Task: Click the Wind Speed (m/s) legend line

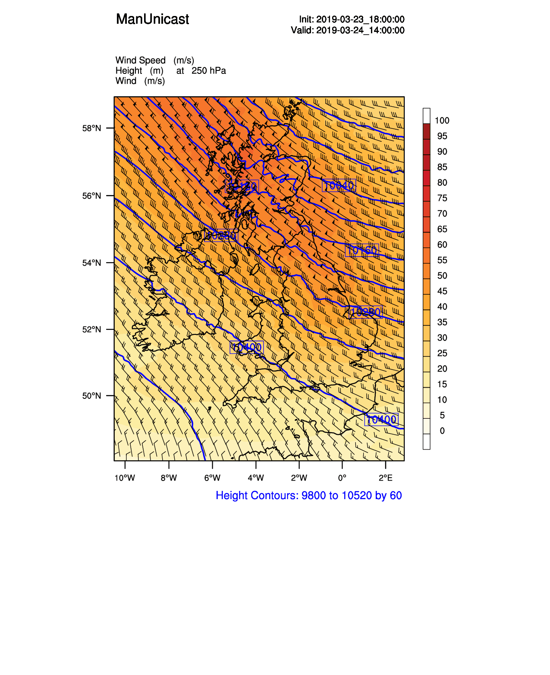Action: coord(155,60)
